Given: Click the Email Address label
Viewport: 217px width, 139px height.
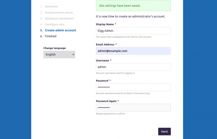Looking at the screenshot, I should (105, 44).
